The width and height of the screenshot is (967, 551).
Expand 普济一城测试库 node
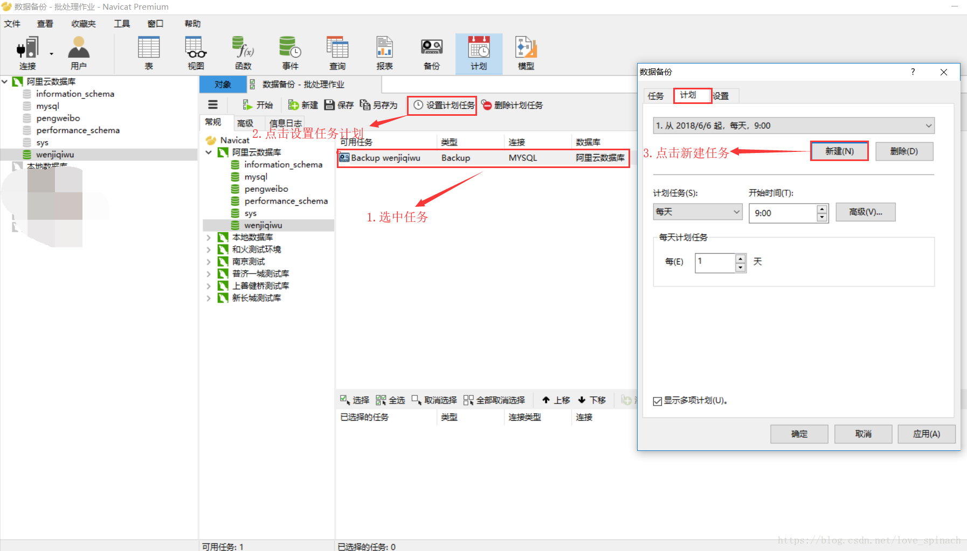[209, 274]
